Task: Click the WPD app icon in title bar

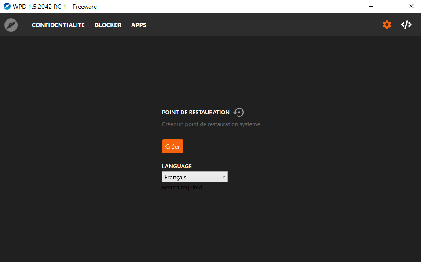Action: [7, 7]
